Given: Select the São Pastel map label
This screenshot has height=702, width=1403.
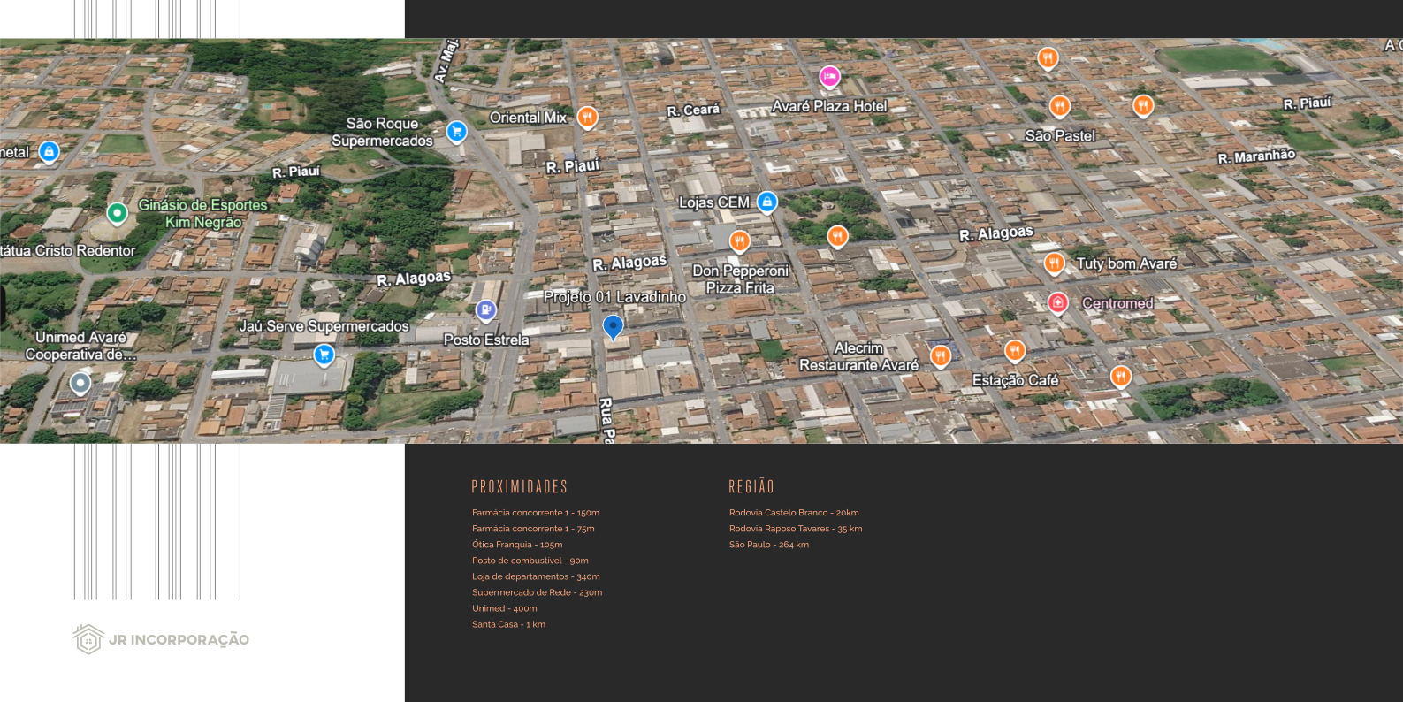Looking at the screenshot, I should [1060, 135].
